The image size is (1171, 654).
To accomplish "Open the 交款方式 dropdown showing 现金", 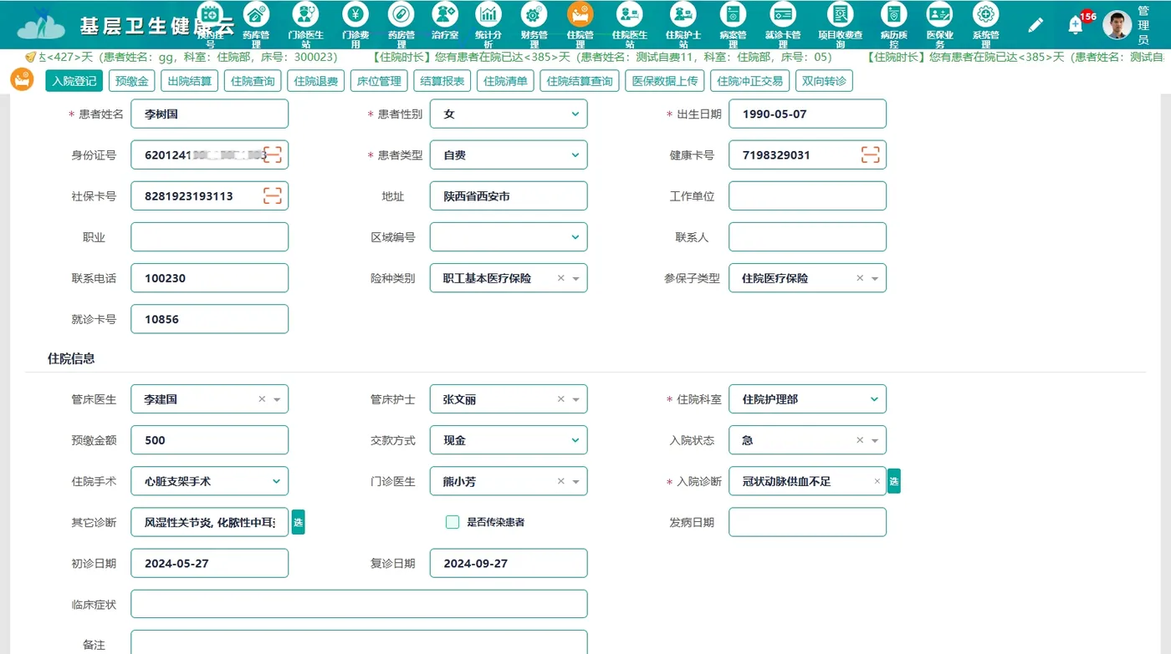I will 509,440.
